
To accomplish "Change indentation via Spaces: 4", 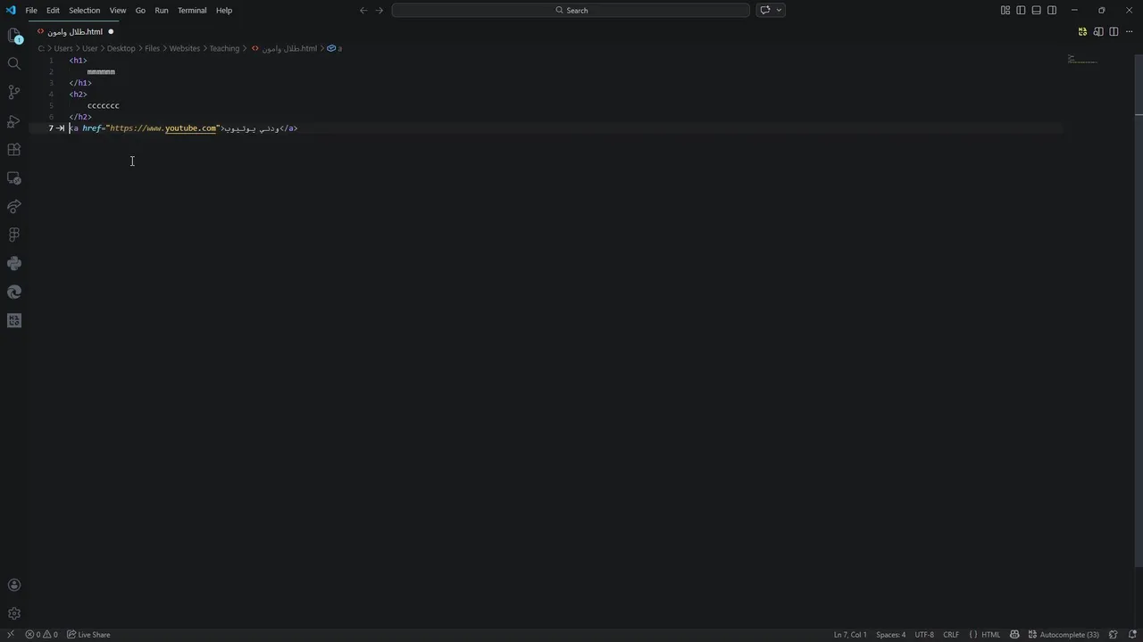I will click(x=890, y=635).
